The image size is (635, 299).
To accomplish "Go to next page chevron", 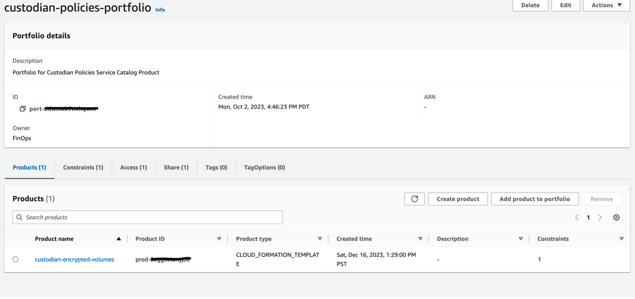I will [600, 217].
